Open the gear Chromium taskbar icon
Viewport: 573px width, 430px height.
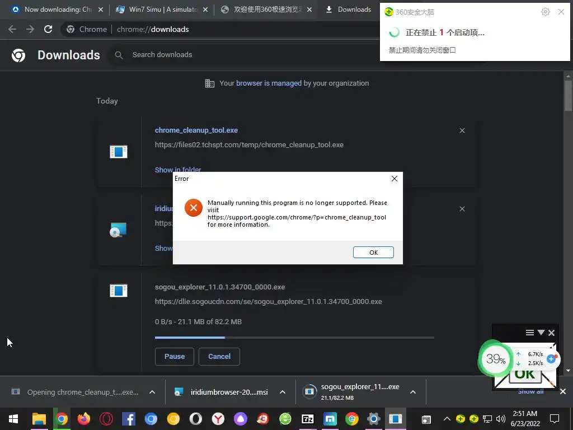(x=373, y=419)
